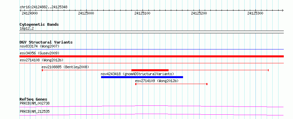Viewport: 293px width, 119px height.
Task: Click the thin blue nsv833174 variant line
Action: tap(151, 49)
